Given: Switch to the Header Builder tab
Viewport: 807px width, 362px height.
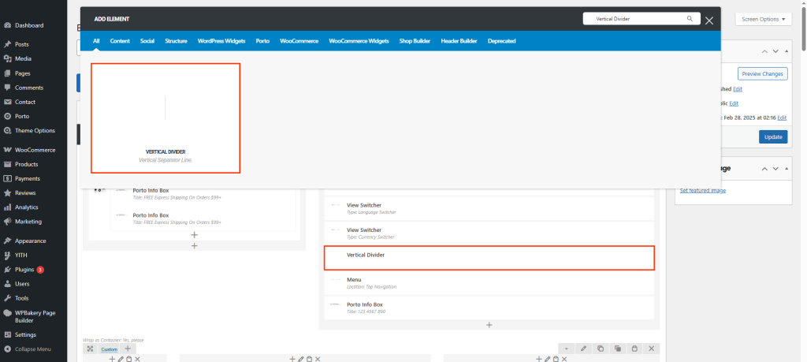Looking at the screenshot, I should (459, 40).
